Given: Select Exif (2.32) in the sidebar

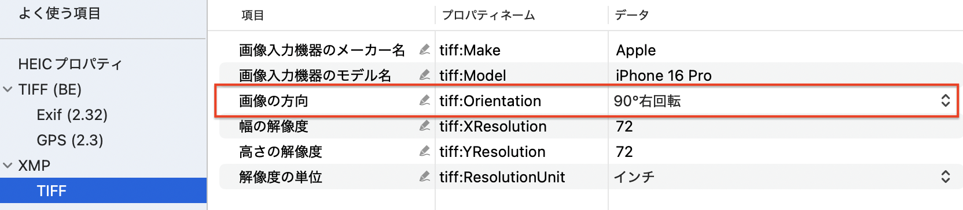Looking at the screenshot, I should click(72, 115).
